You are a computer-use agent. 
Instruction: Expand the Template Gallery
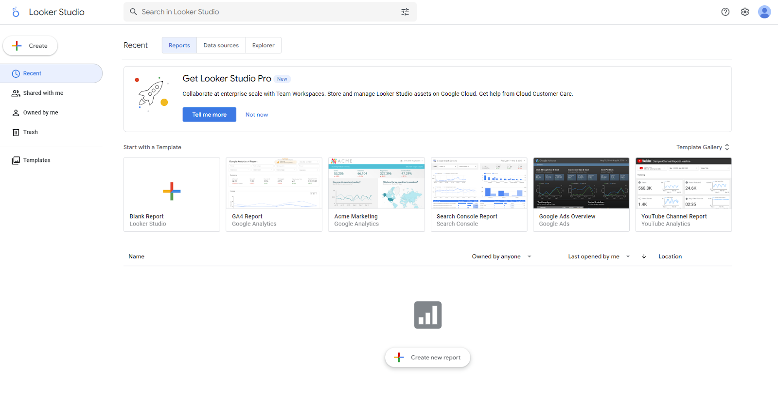(703, 147)
